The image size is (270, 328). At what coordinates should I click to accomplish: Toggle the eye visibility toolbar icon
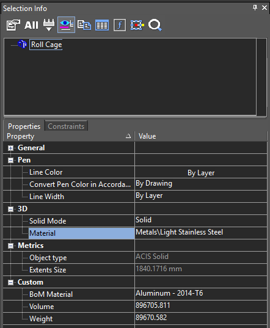pyautogui.click(x=66, y=25)
